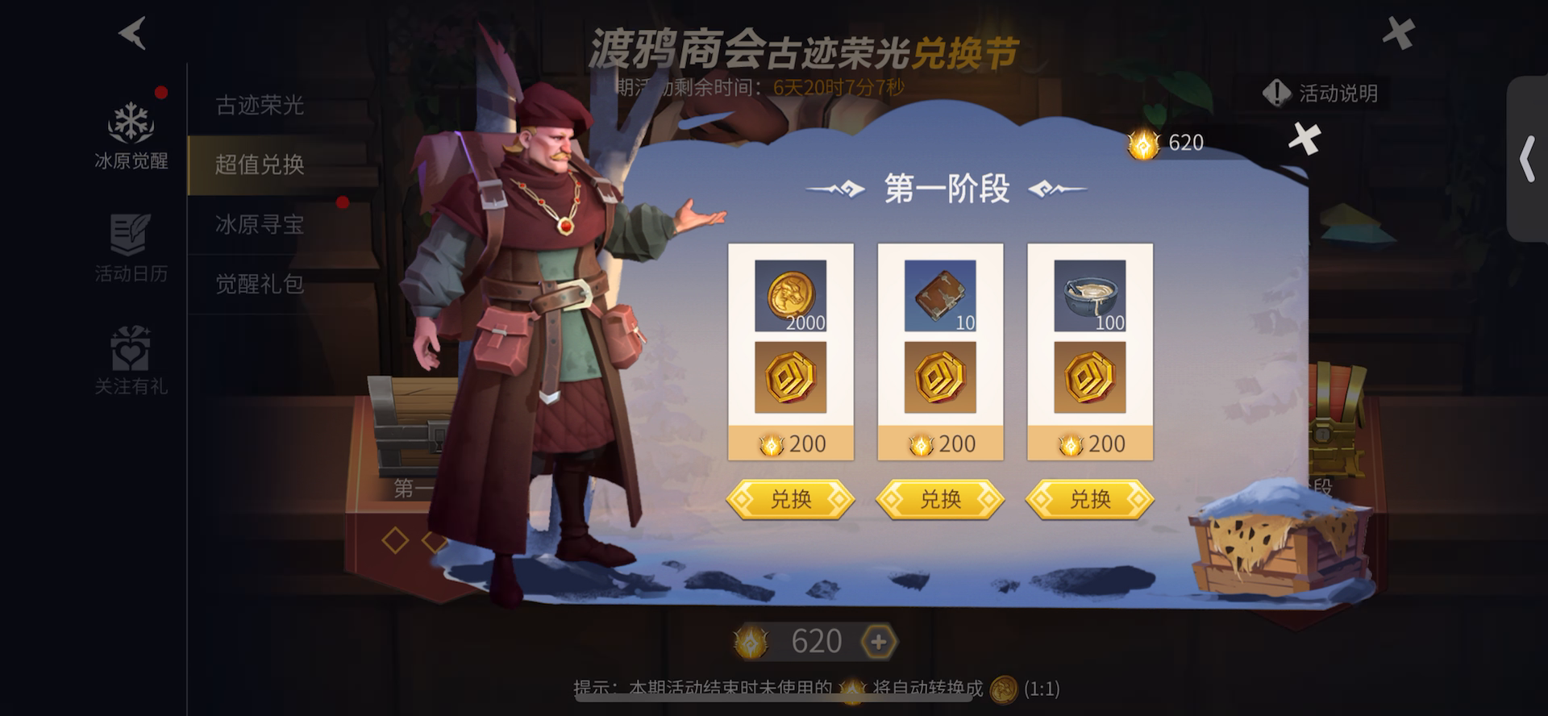
Task: Open the 觉醒礼包 tab
Action: [x=260, y=284]
